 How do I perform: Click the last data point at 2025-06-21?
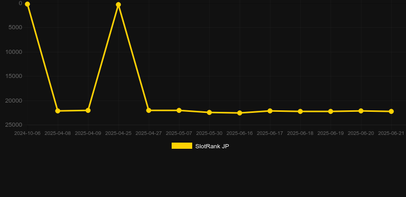pos(391,111)
